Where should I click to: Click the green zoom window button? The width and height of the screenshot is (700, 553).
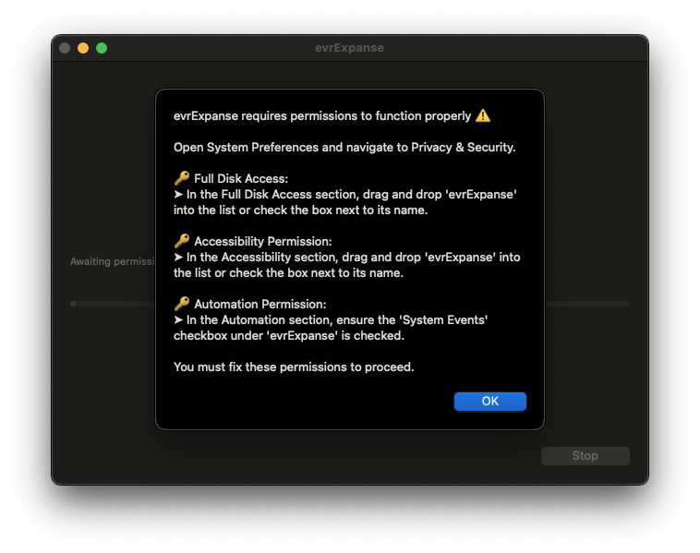coord(102,48)
